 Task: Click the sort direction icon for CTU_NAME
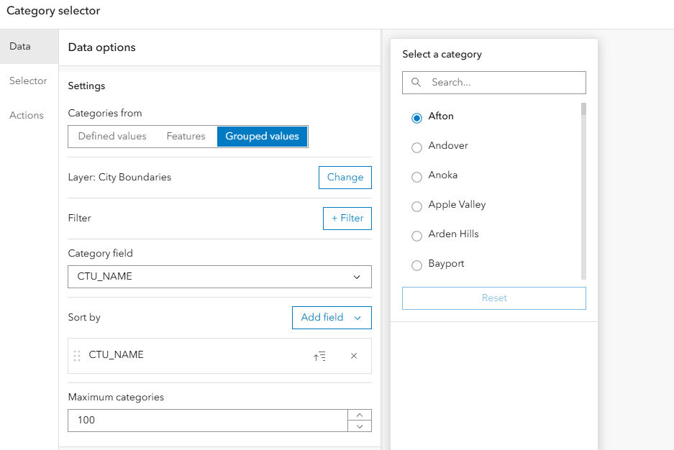(320, 356)
